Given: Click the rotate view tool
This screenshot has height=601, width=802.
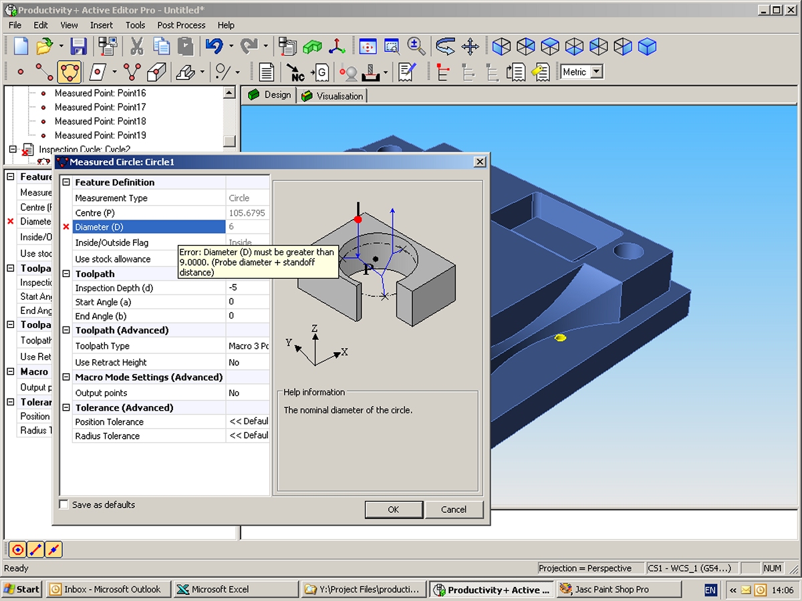Looking at the screenshot, I should (445, 46).
